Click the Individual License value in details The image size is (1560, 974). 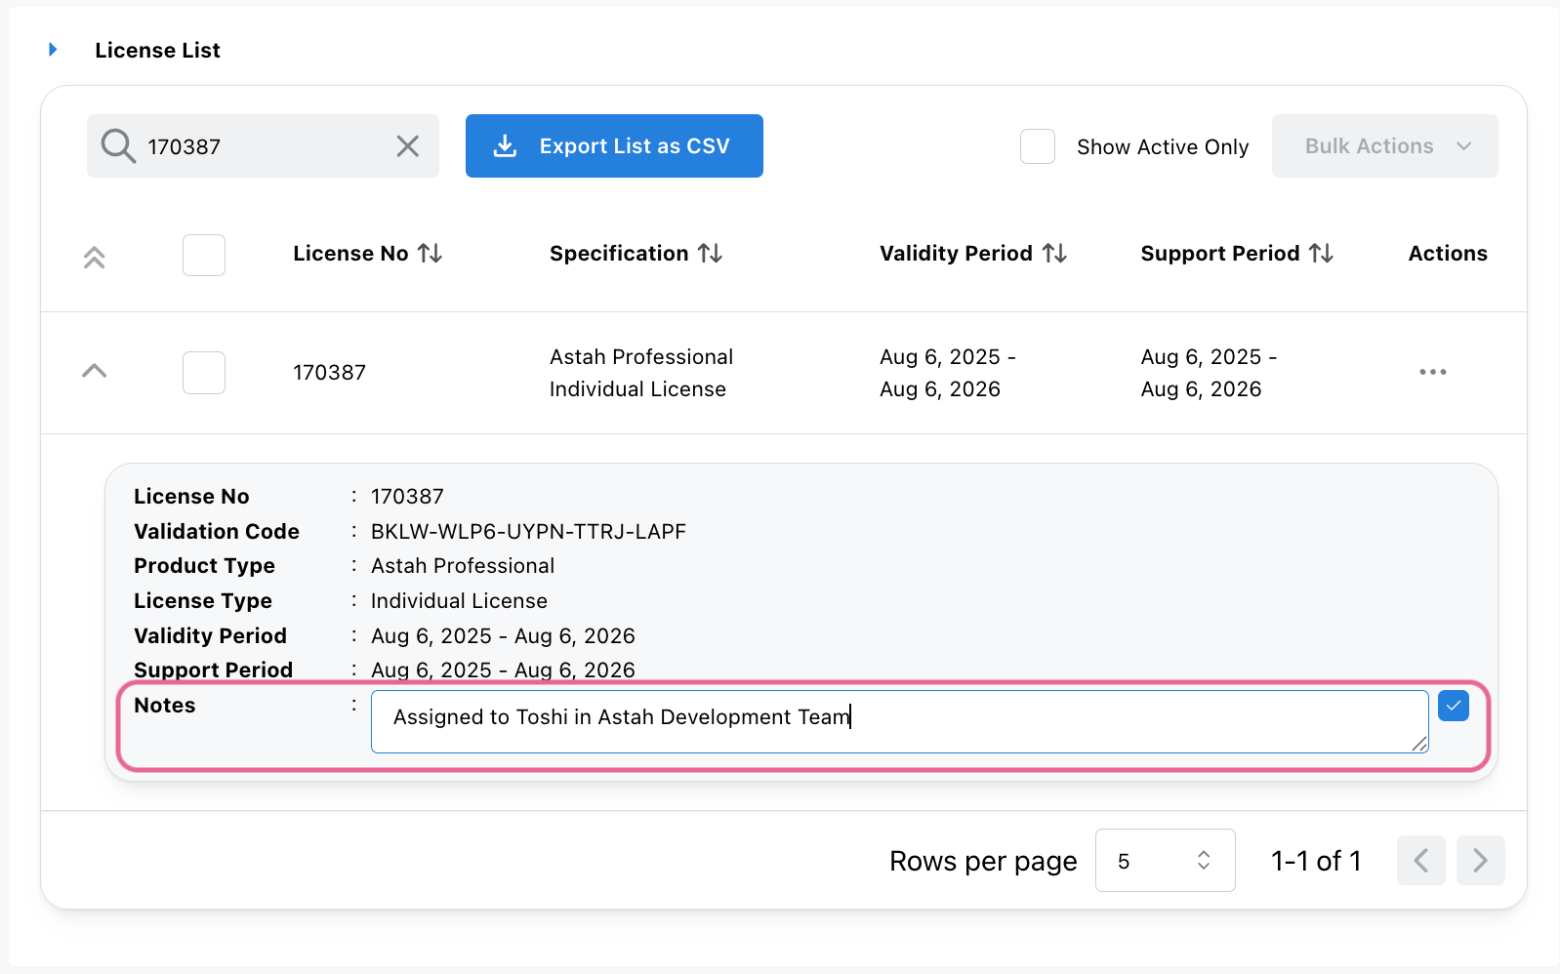click(459, 601)
